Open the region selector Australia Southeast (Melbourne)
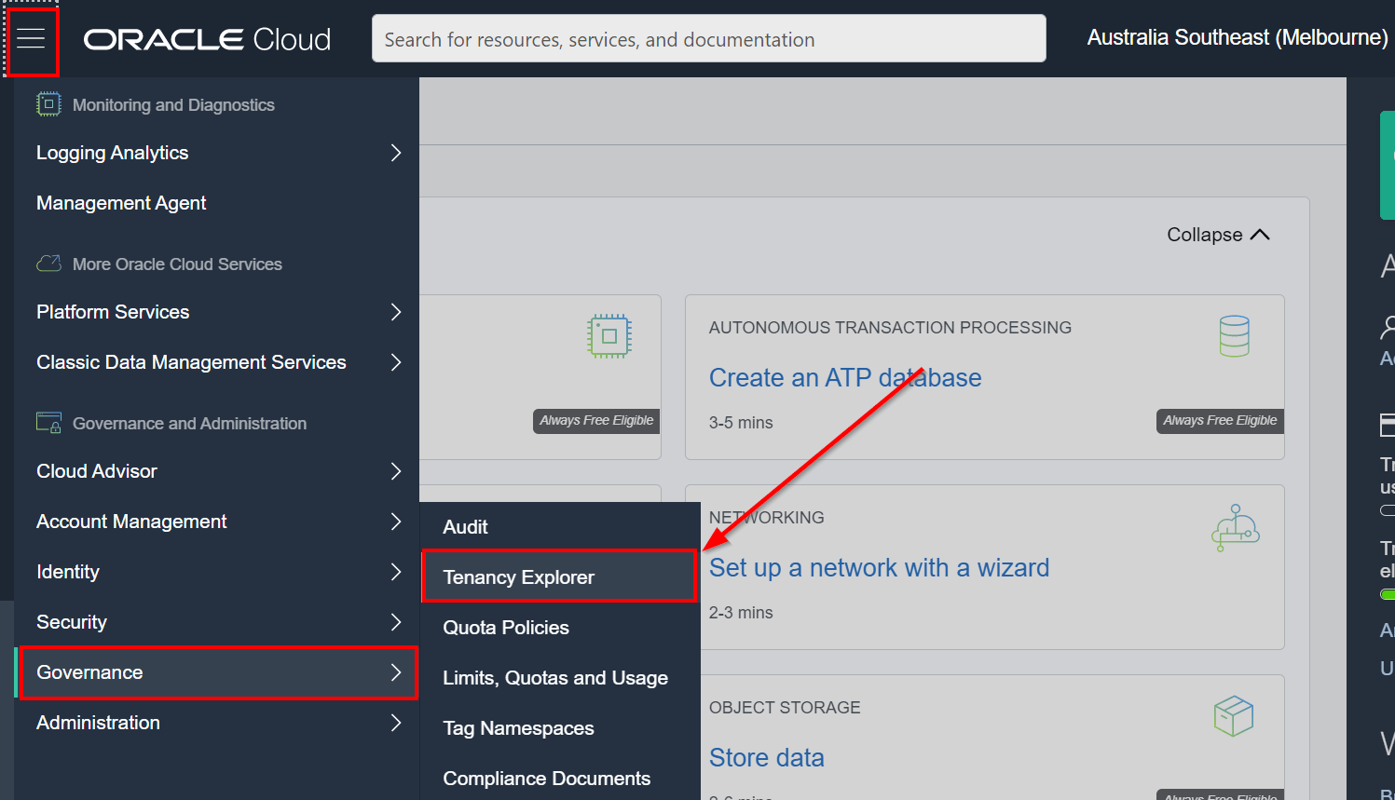 (1237, 38)
